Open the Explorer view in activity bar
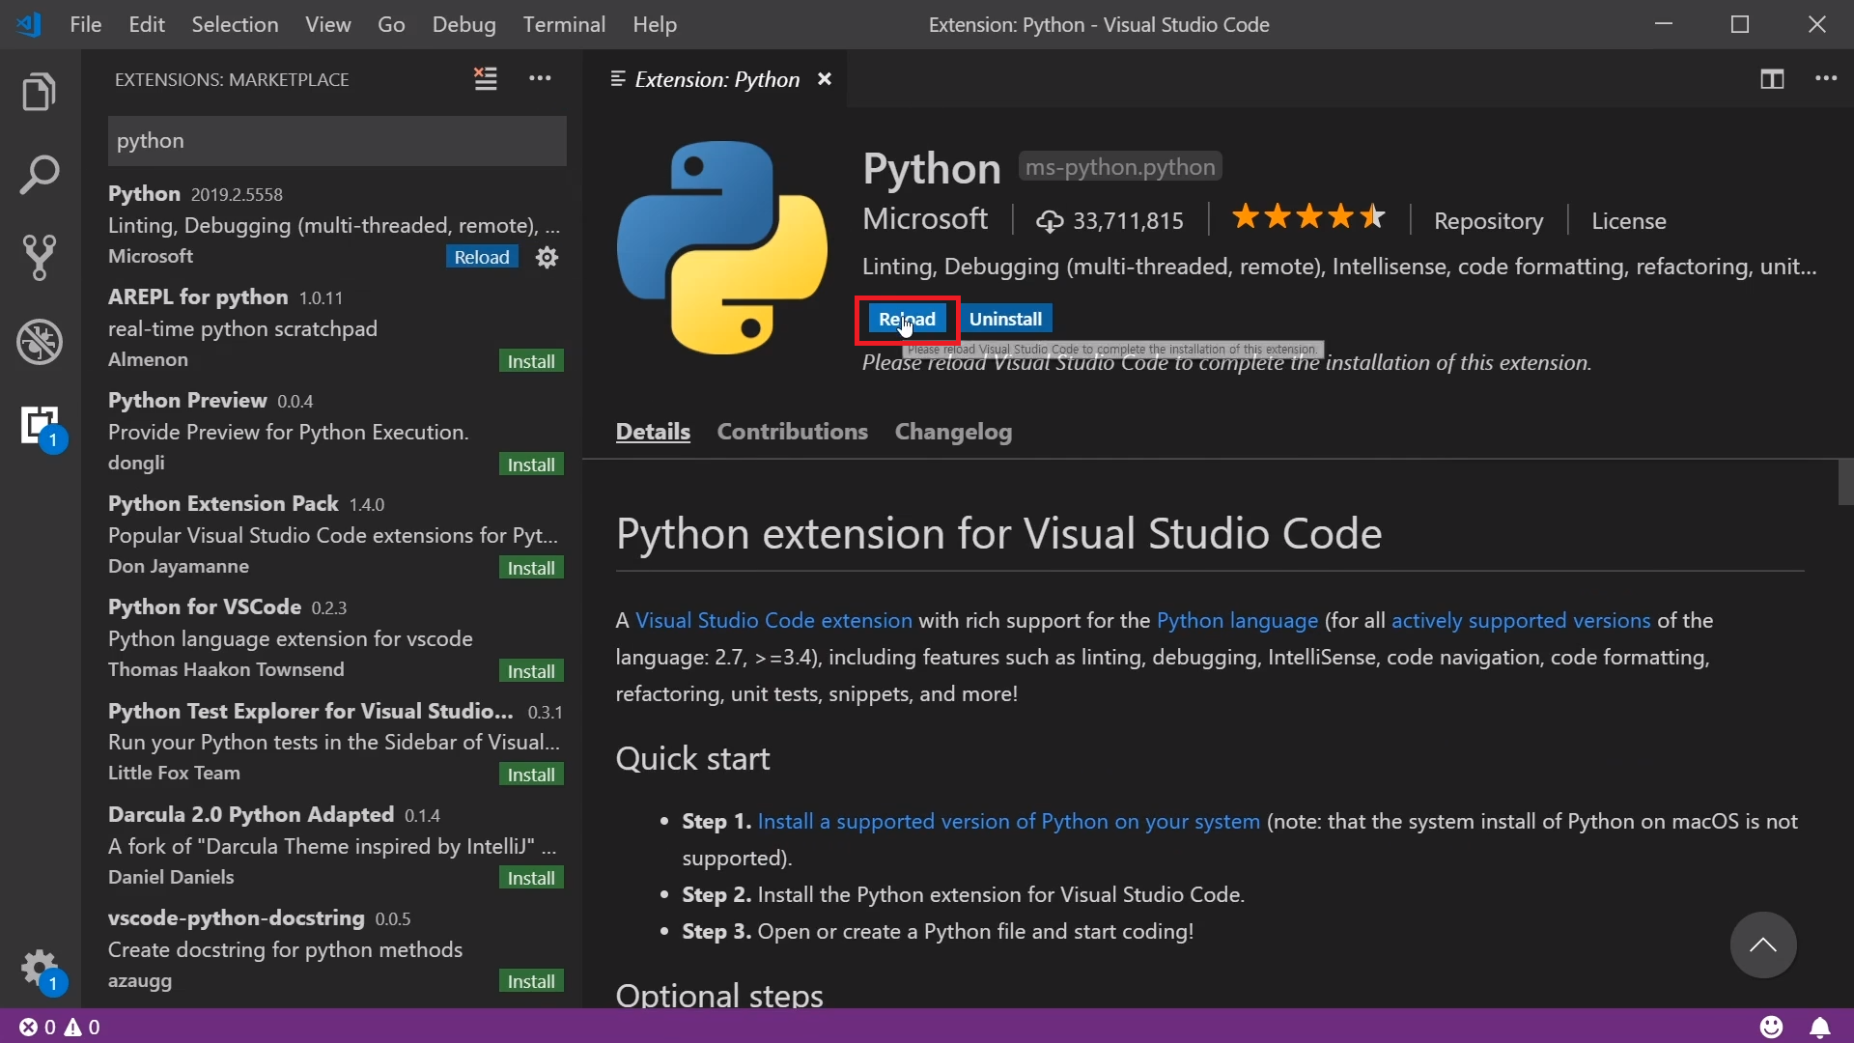 (40, 92)
